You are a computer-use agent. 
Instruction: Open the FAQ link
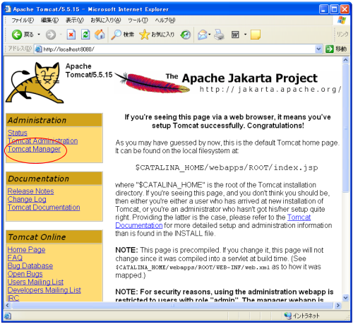15,258
